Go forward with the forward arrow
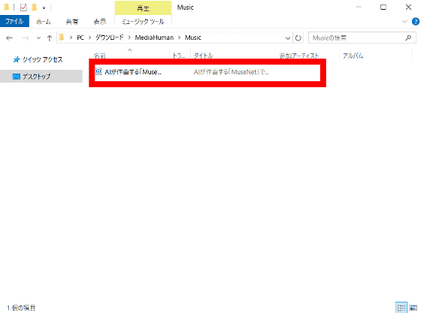This screenshot has height=313, width=421. (26, 38)
